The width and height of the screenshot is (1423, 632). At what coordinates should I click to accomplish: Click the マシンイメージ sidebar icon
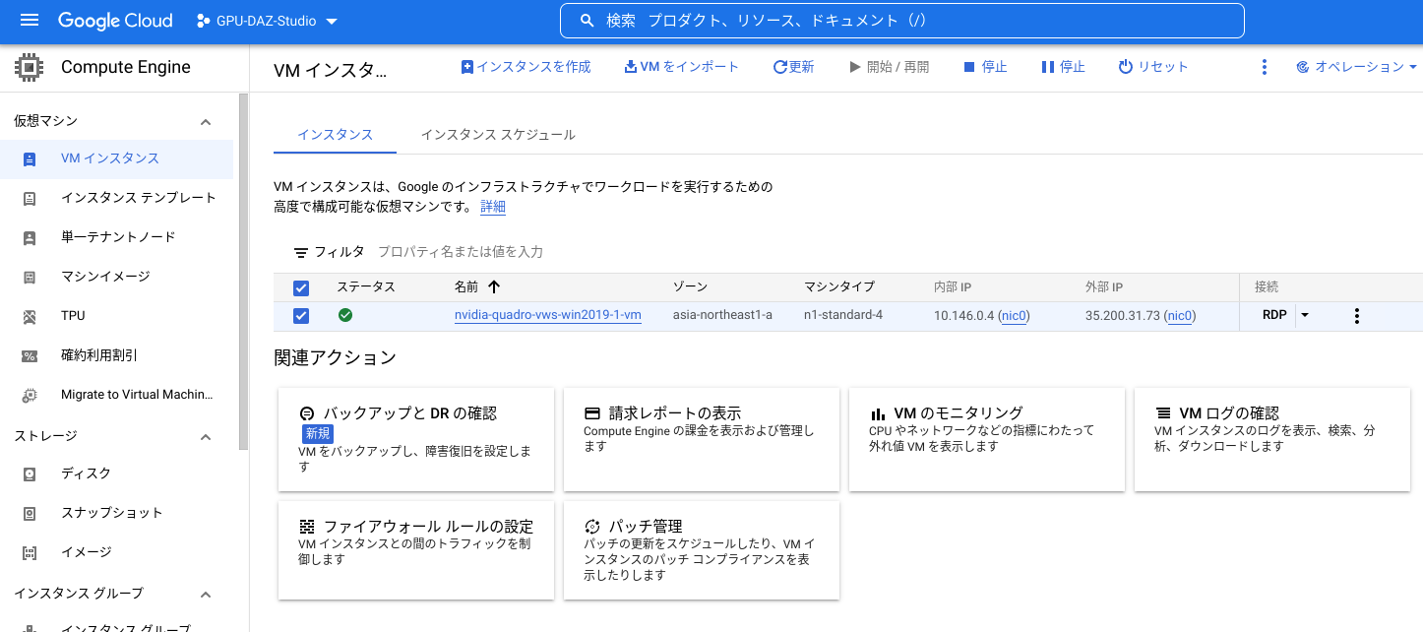(30, 277)
